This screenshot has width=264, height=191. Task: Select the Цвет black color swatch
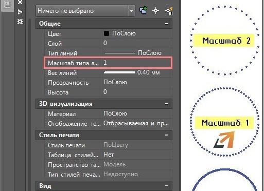pyautogui.click(x=107, y=33)
